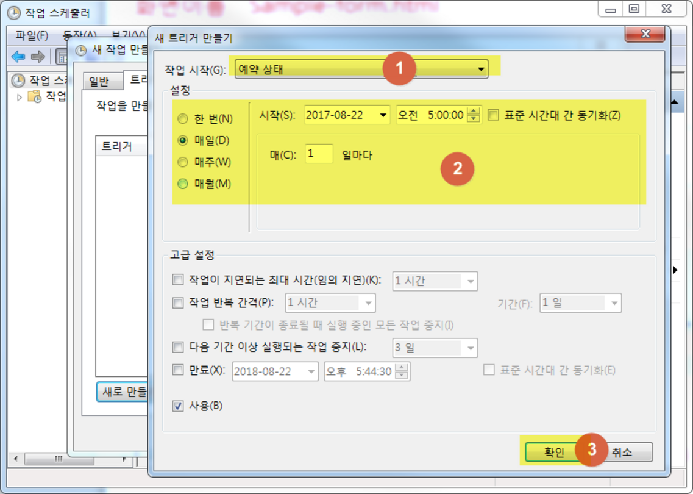Switch to the 일반 tab
Image resolution: width=693 pixels, height=494 pixels.
pyautogui.click(x=99, y=82)
